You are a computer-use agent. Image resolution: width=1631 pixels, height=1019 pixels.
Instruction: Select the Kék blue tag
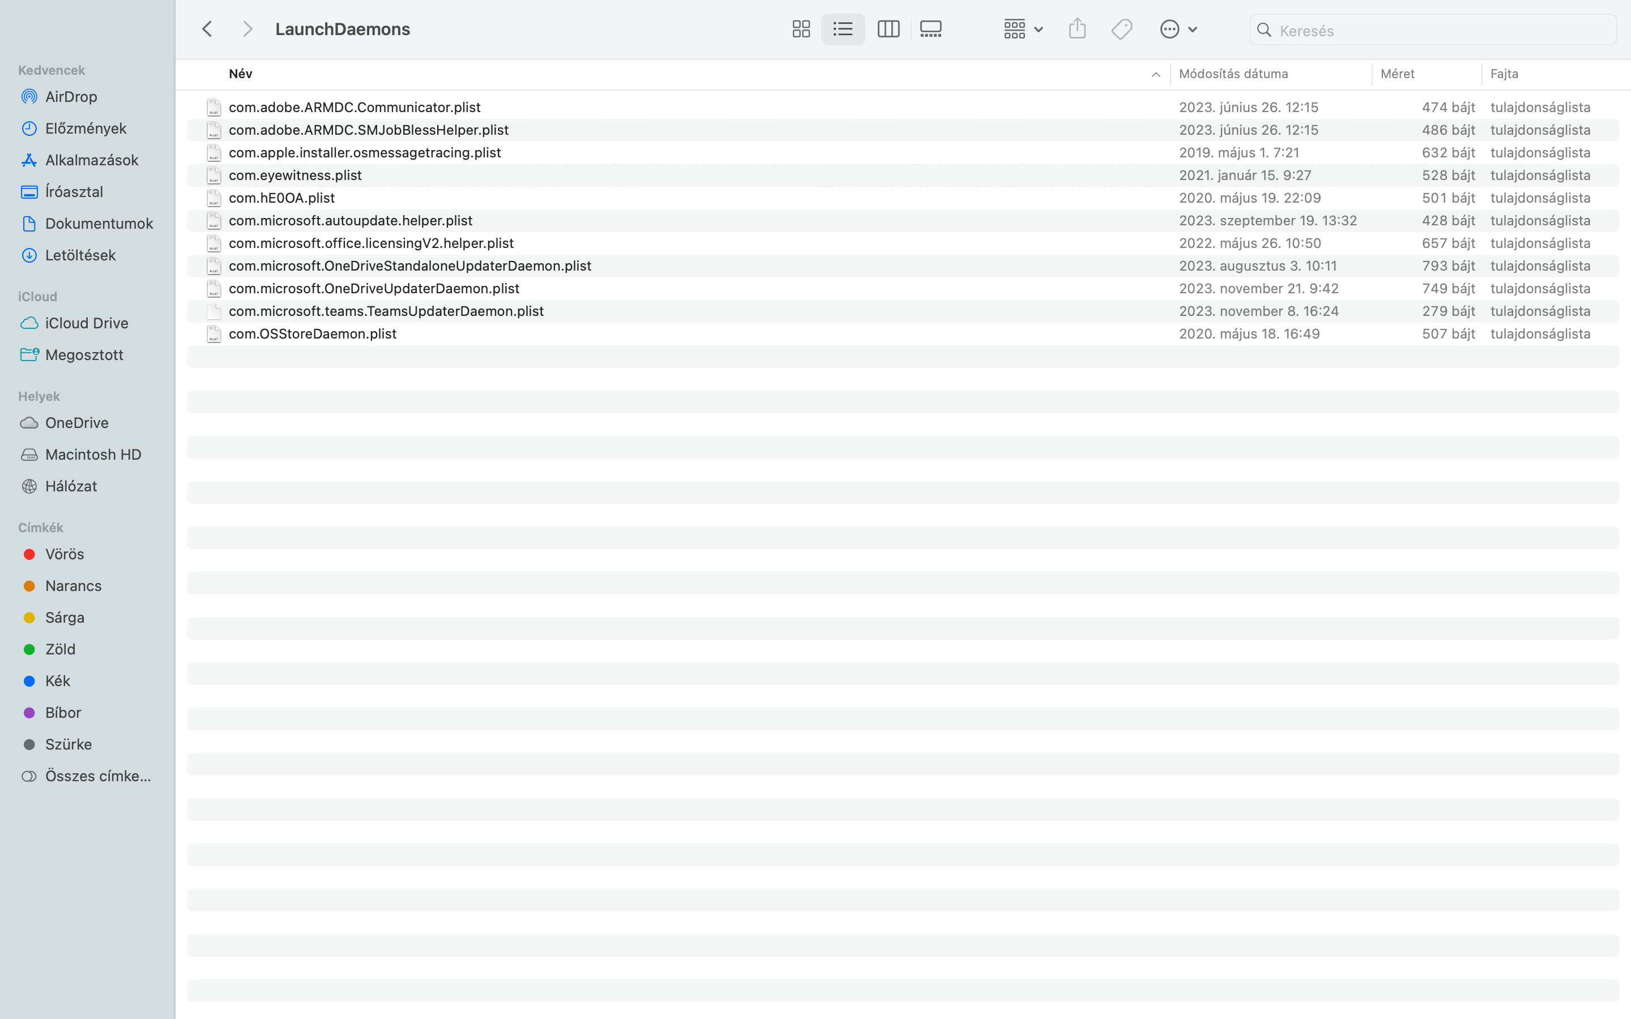[57, 680]
